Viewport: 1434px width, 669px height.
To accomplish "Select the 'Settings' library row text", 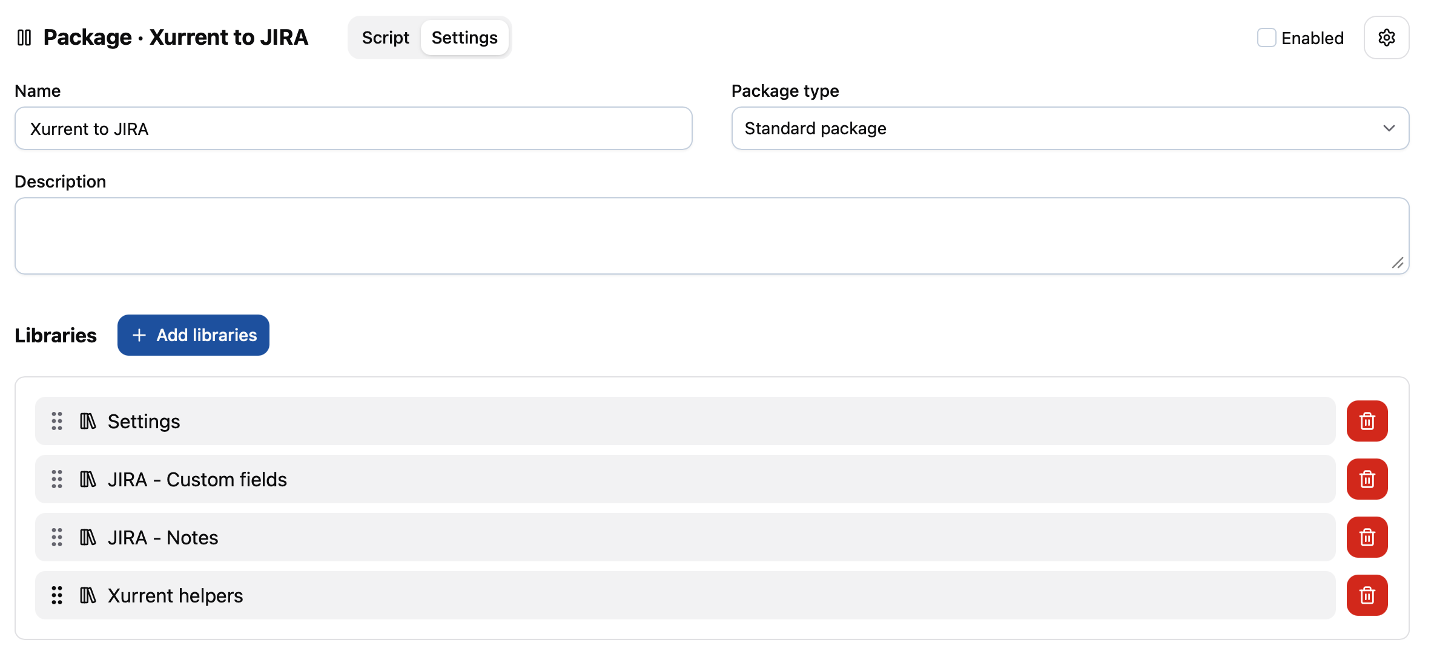I will pos(144,421).
